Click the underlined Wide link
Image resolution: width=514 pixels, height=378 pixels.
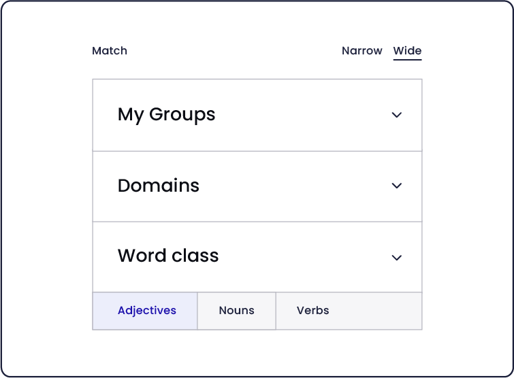click(x=408, y=51)
